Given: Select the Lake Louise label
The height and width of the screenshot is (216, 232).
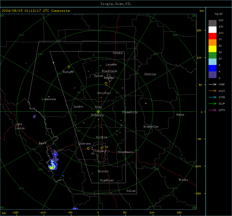Looking at the screenshot, I should pos(20,126).
